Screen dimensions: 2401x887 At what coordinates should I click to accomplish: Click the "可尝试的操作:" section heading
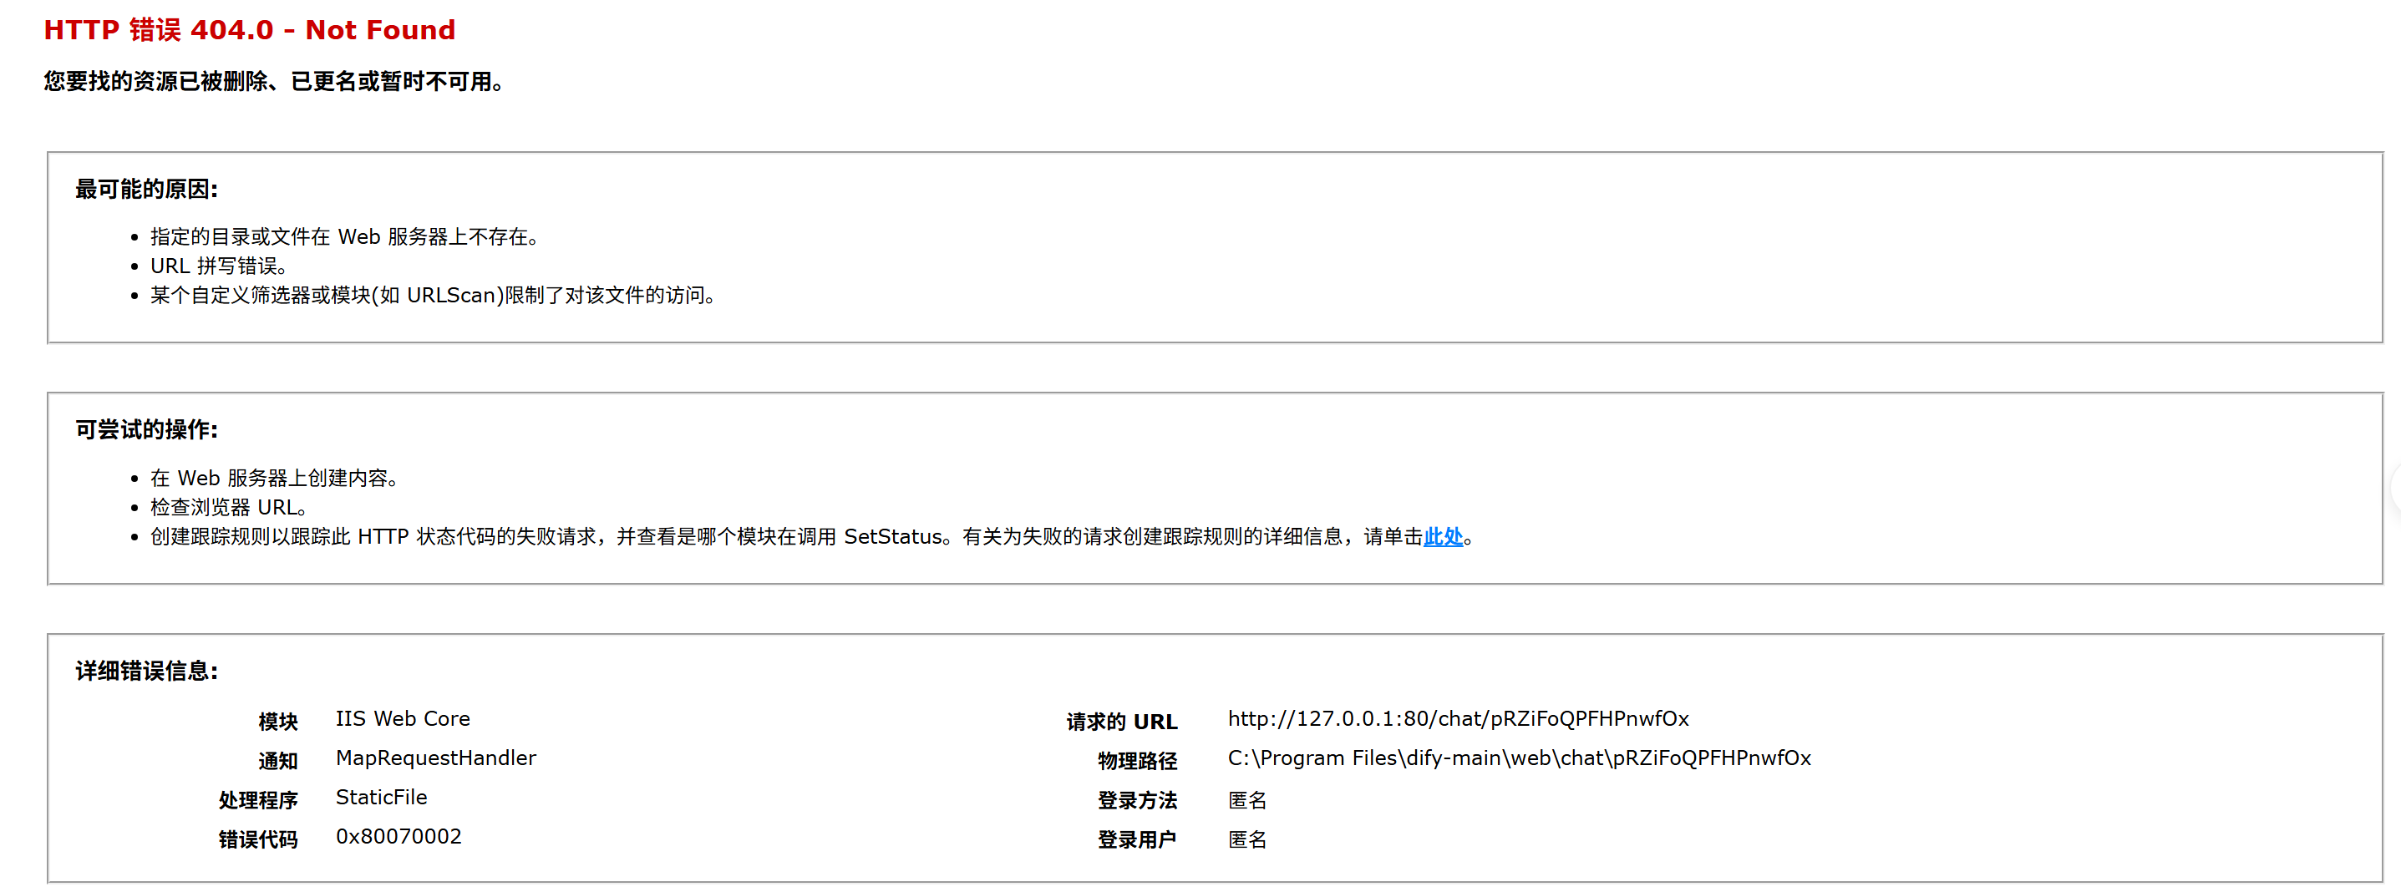146,429
